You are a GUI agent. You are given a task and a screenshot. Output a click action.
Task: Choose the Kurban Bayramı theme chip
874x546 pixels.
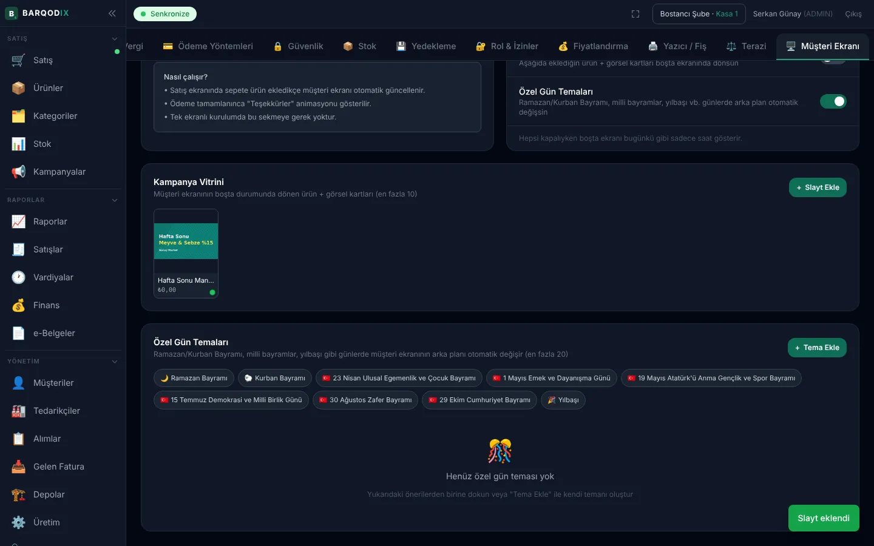(275, 378)
